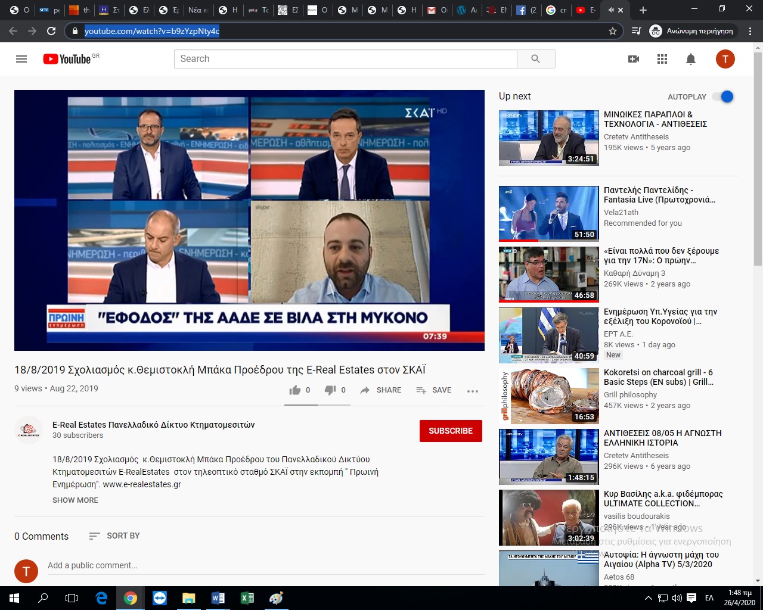The width and height of the screenshot is (763, 610).
Task: Go back in browser history
Action: coord(13,31)
